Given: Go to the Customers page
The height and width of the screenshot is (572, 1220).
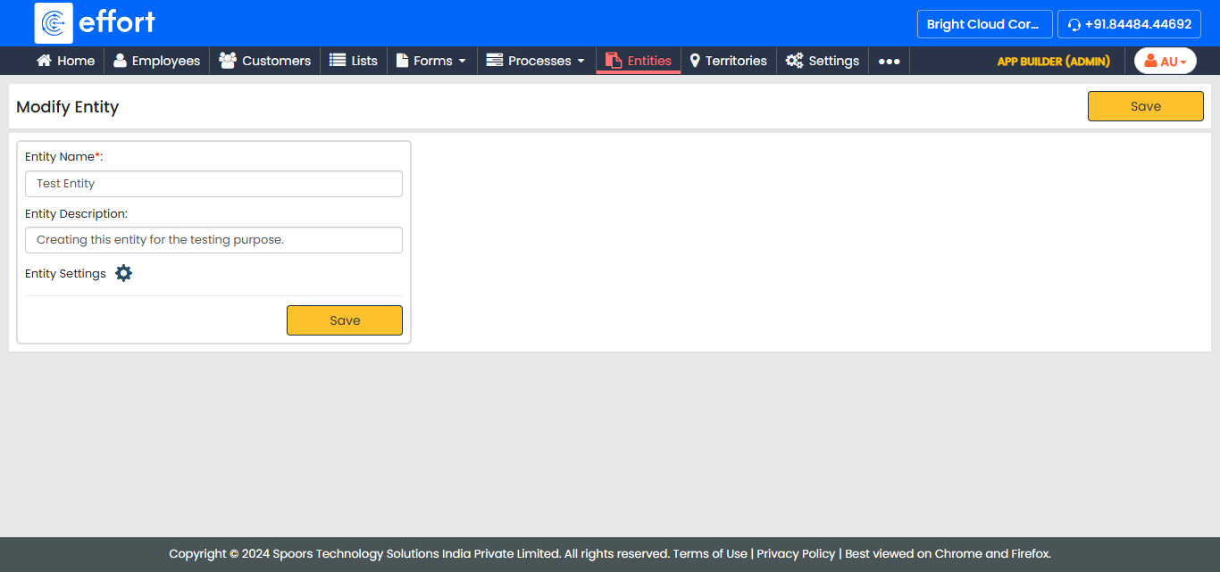Looking at the screenshot, I should pyautogui.click(x=264, y=61).
